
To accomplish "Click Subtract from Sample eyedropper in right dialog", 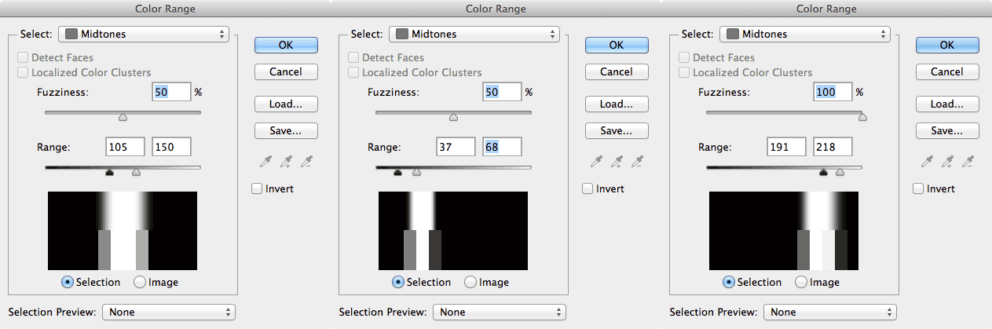I will (968, 162).
